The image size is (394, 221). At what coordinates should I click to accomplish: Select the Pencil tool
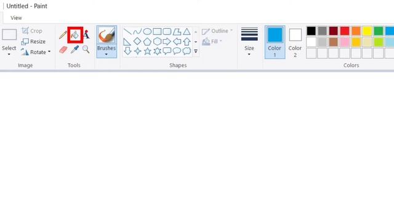pyautogui.click(x=63, y=35)
